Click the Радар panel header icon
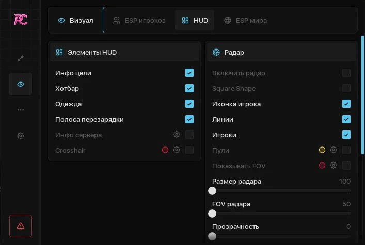365x245 pixels. (x=216, y=52)
